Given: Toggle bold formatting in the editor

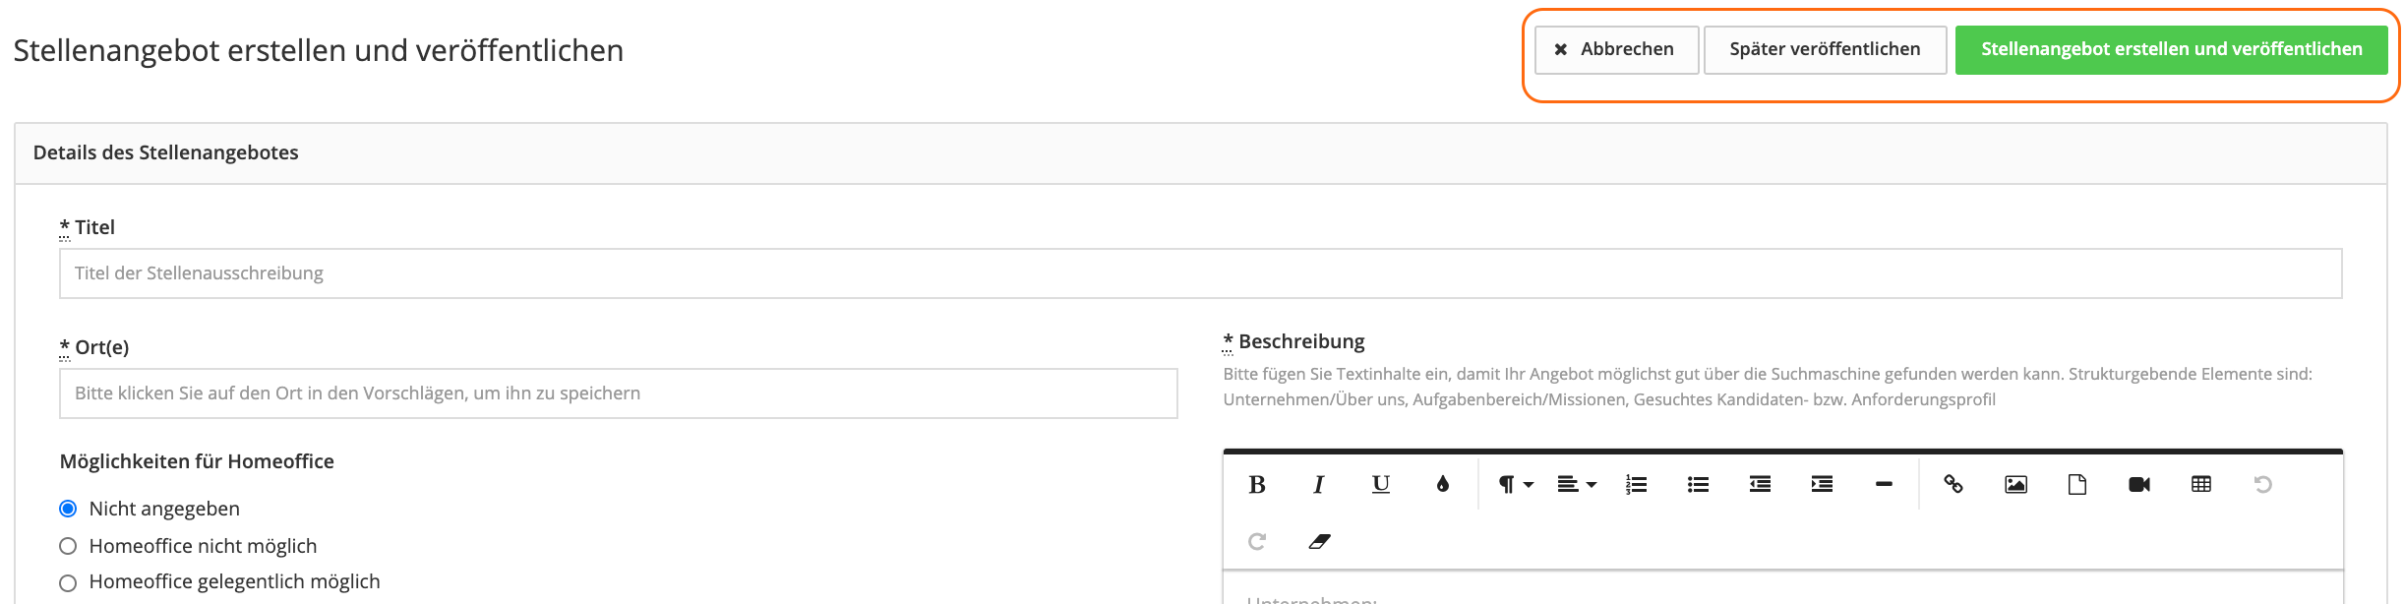Looking at the screenshot, I should coord(1256,484).
